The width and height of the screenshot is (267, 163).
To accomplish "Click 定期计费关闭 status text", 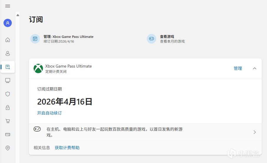I will (56, 72).
